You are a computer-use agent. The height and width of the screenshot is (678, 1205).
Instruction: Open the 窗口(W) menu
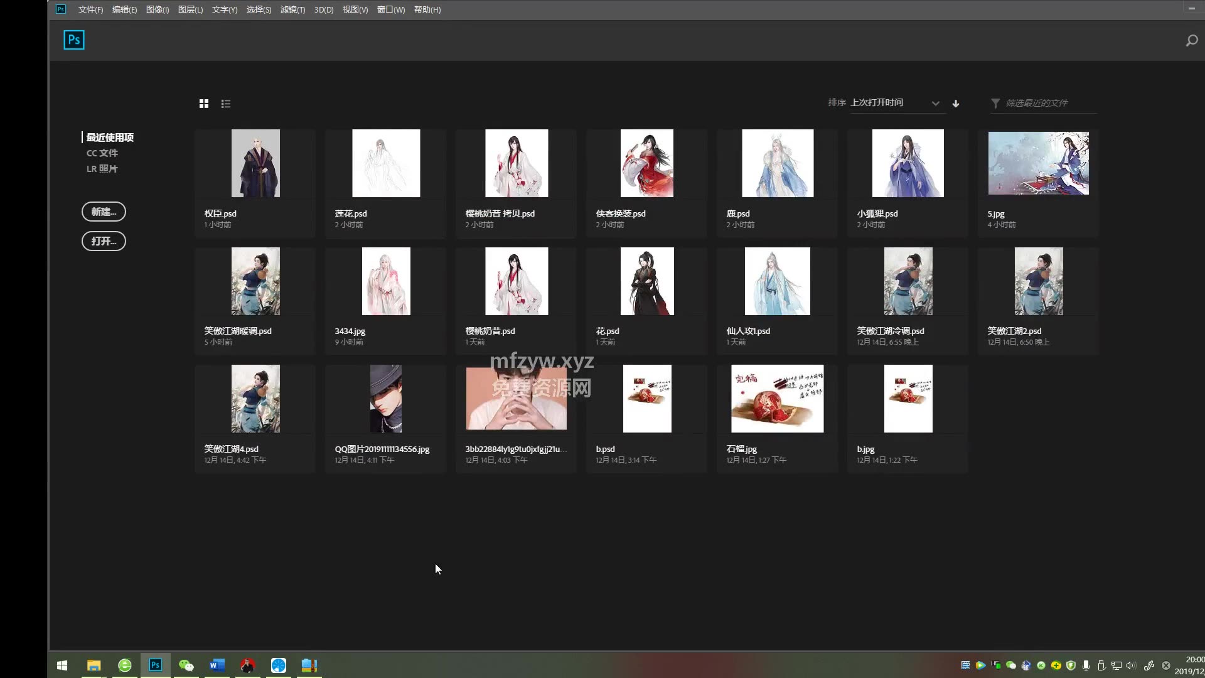(x=391, y=9)
